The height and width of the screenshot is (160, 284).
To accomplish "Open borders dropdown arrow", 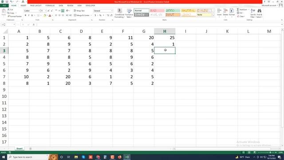I will pyautogui.click(x=41, y=16).
